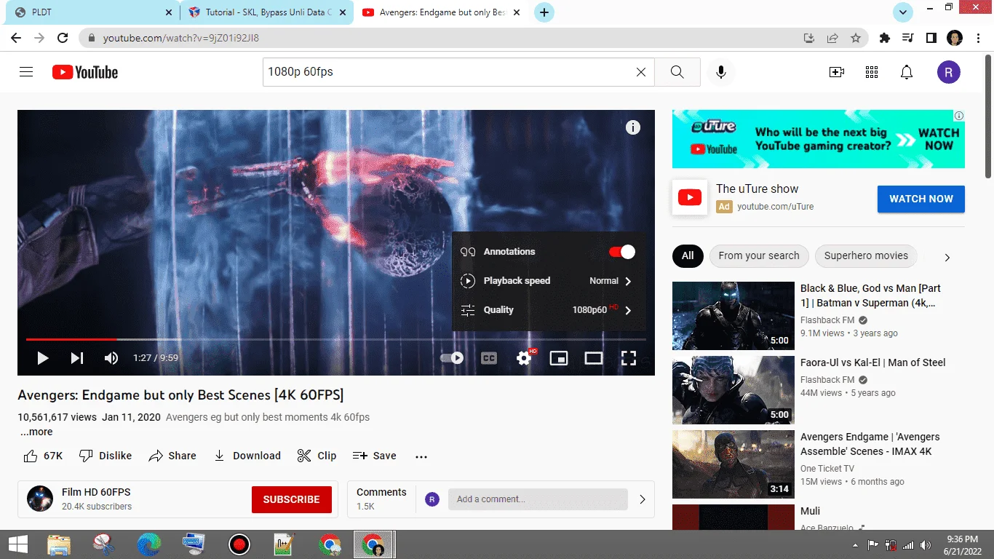Viewport: 994px width, 559px height.
Task: Open the Windows Start menu
Action: click(18, 544)
